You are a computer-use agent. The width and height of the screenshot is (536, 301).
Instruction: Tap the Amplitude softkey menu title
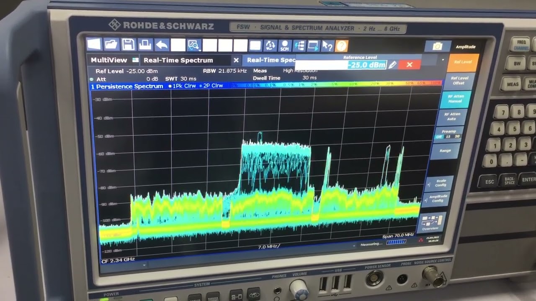pyautogui.click(x=465, y=47)
